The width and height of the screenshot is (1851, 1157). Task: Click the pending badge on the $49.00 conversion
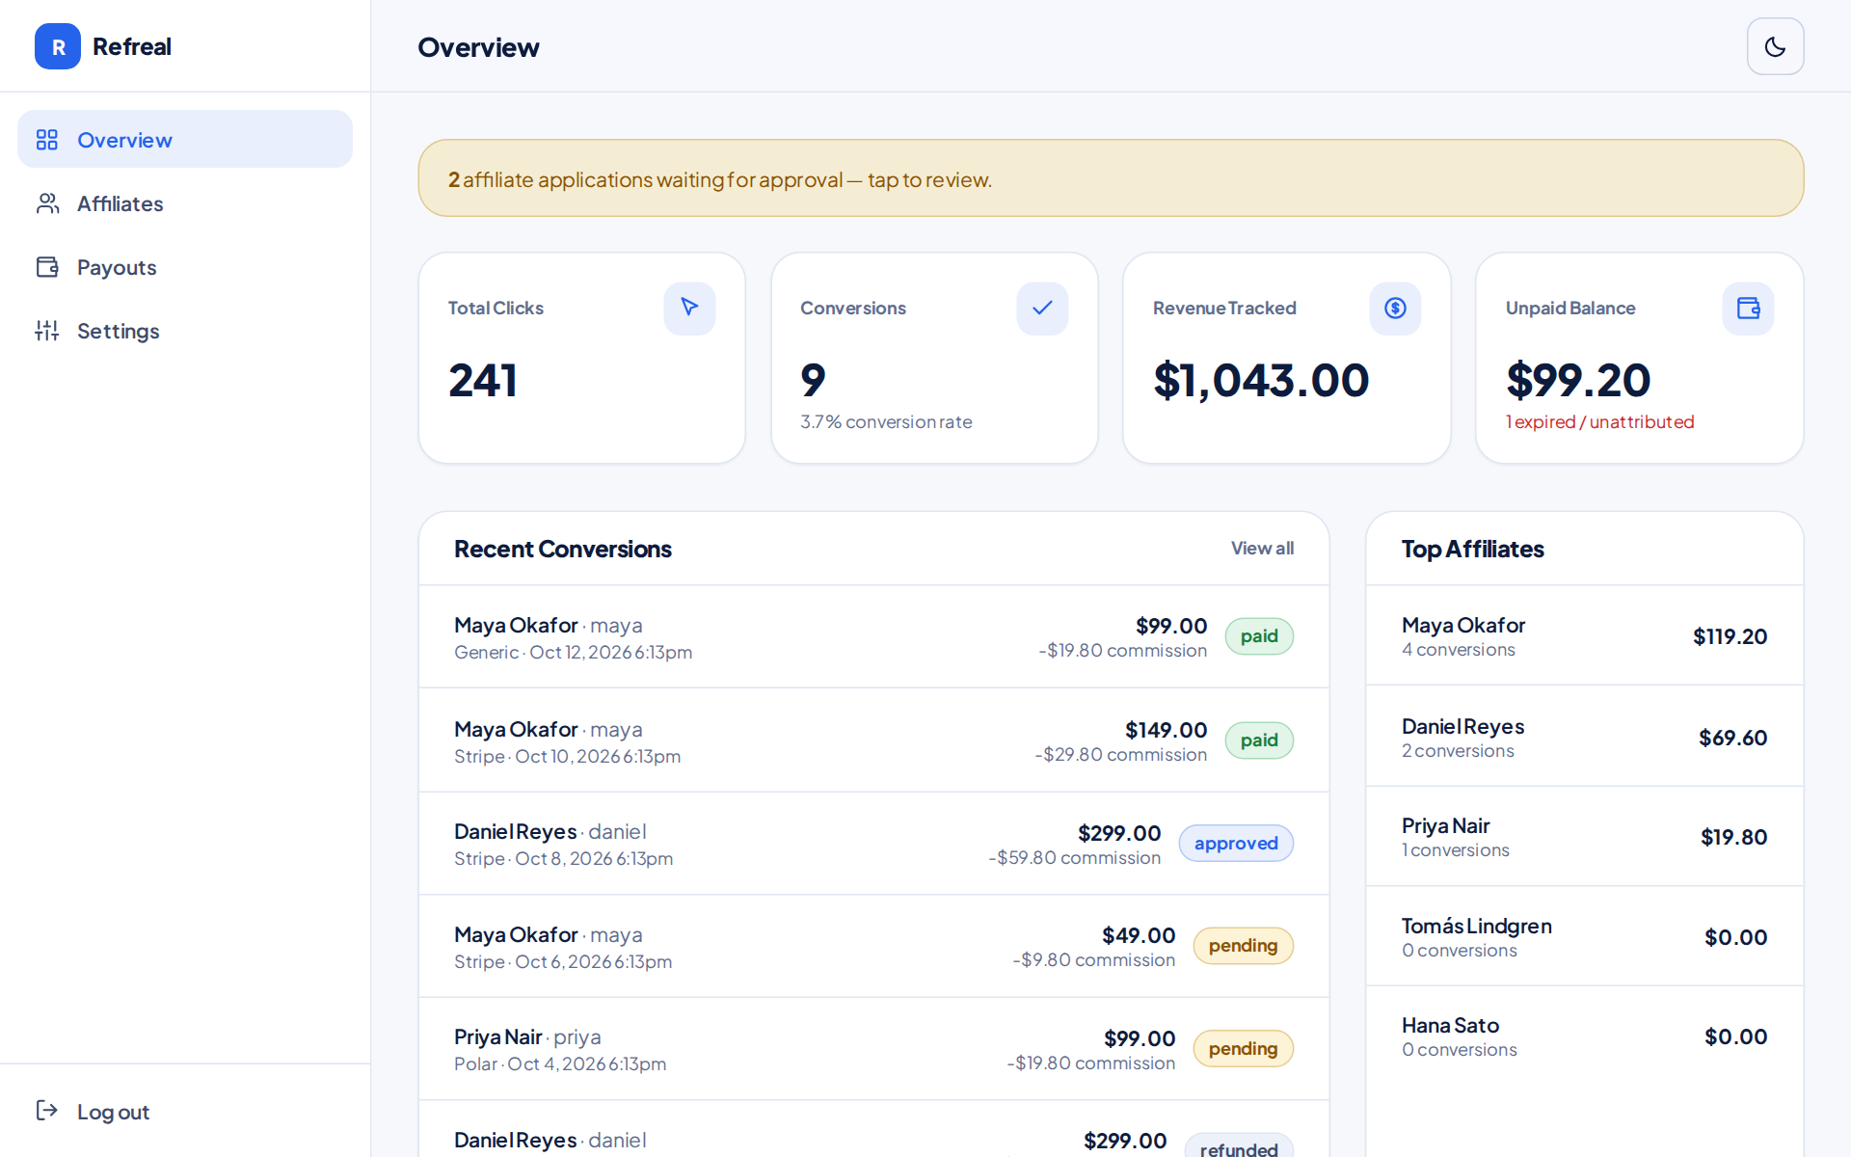(x=1243, y=946)
